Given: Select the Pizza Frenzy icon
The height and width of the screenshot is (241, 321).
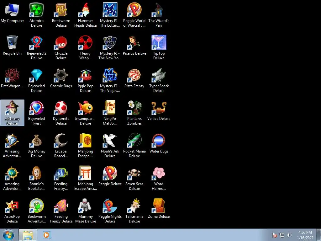Looking at the screenshot, I should [x=134, y=75].
